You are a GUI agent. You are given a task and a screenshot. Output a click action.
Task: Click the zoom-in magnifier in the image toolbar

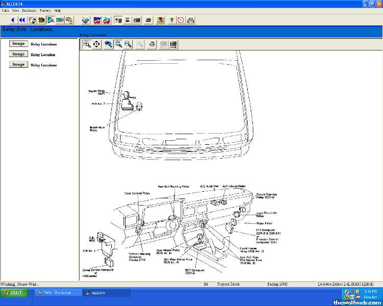pos(87,44)
